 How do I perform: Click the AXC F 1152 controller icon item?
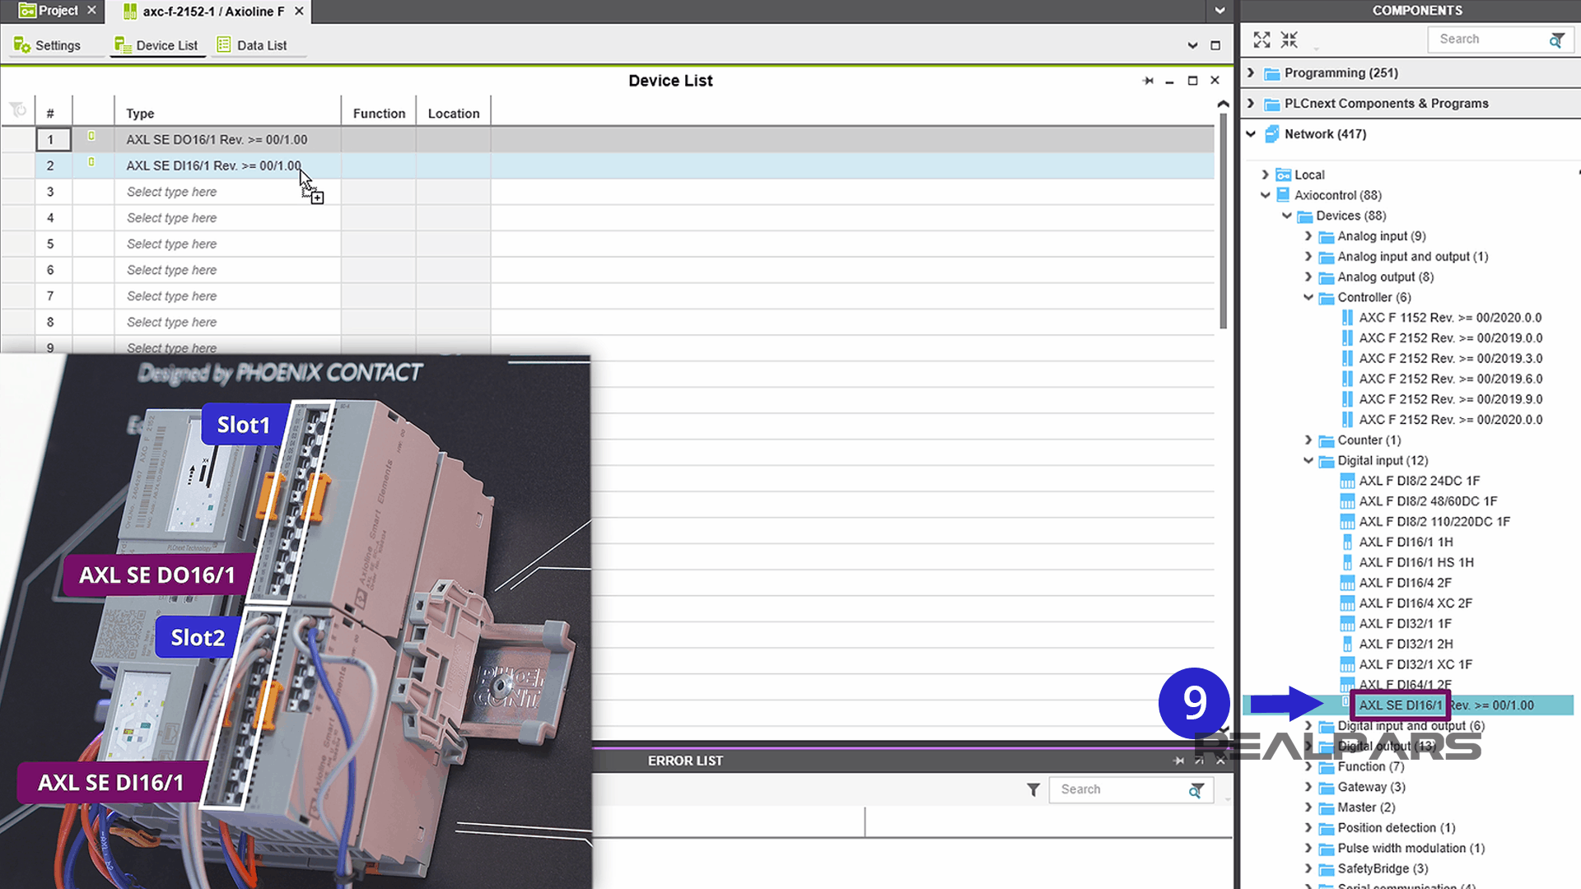[1347, 318]
